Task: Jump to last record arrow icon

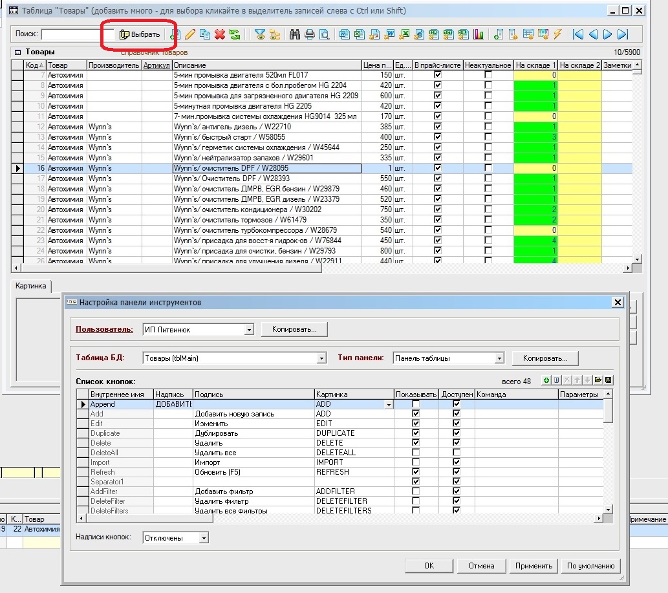Action: click(623, 34)
